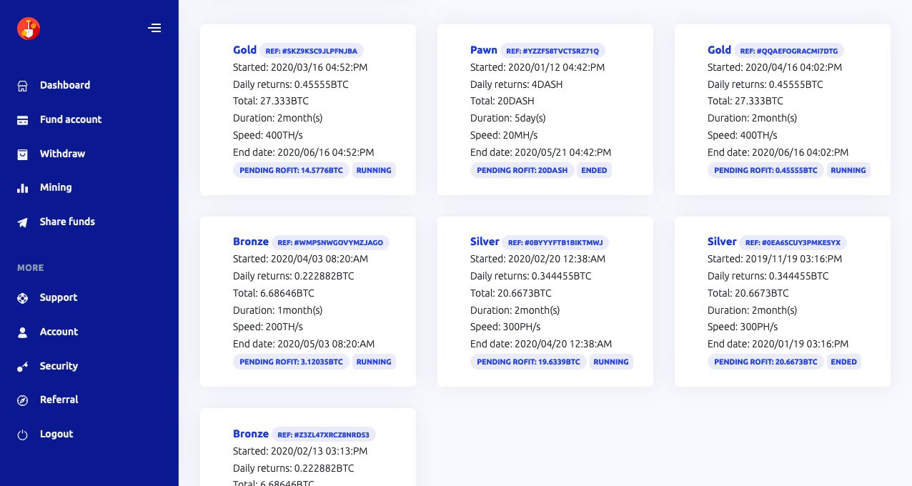Open the Mining menu item
912x486 pixels.
coord(56,187)
